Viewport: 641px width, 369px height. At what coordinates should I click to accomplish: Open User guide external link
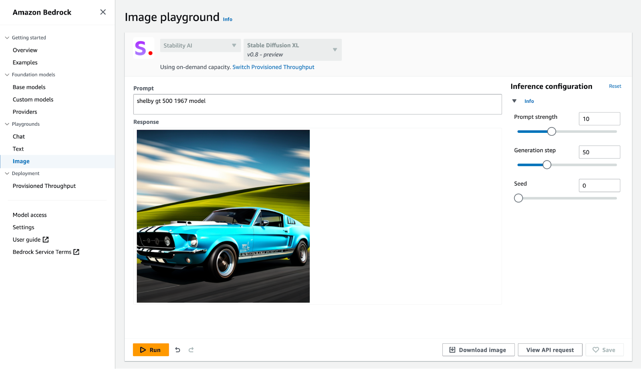coord(30,240)
